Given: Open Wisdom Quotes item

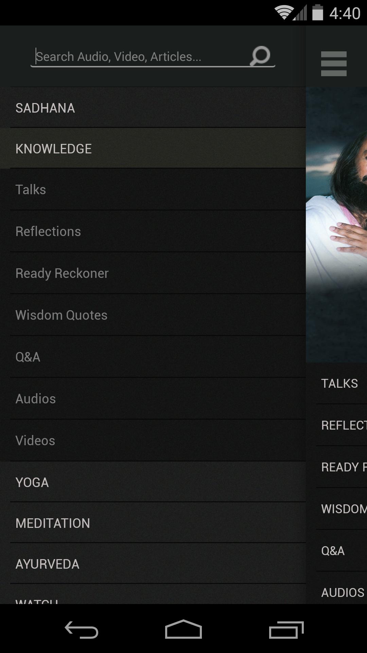Looking at the screenshot, I should coord(153,315).
